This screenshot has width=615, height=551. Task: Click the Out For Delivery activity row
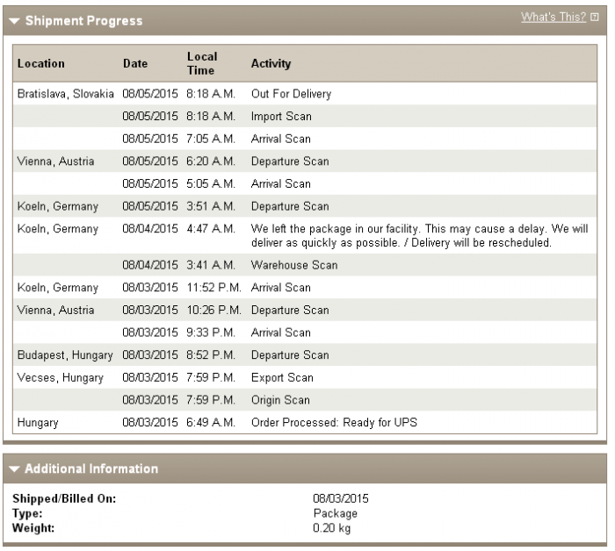(x=305, y=94)
